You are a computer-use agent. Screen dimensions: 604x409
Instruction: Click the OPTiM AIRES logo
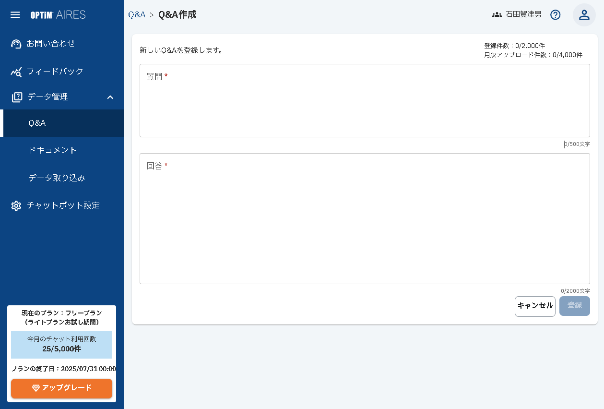click(58, 15)
